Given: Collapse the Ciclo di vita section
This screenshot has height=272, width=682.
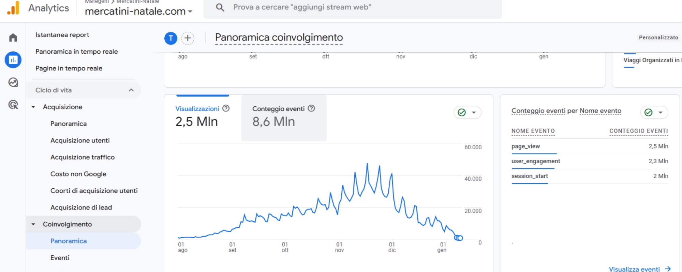Looking at the screenshot, I should coord(131,90).
